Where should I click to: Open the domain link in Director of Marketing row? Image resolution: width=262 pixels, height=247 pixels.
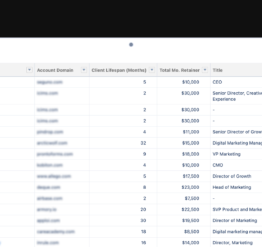48,221
